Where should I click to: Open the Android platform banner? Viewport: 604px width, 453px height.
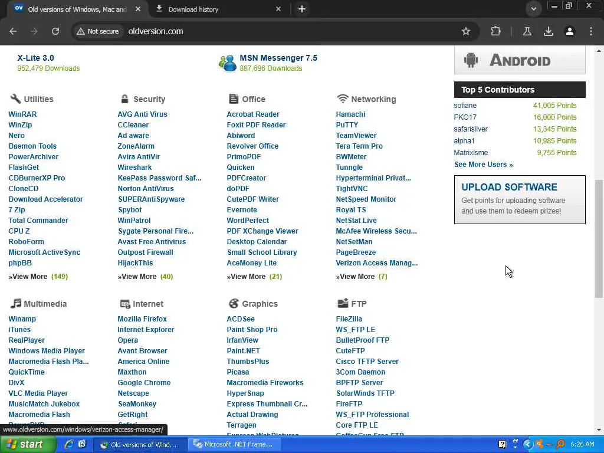520,60
